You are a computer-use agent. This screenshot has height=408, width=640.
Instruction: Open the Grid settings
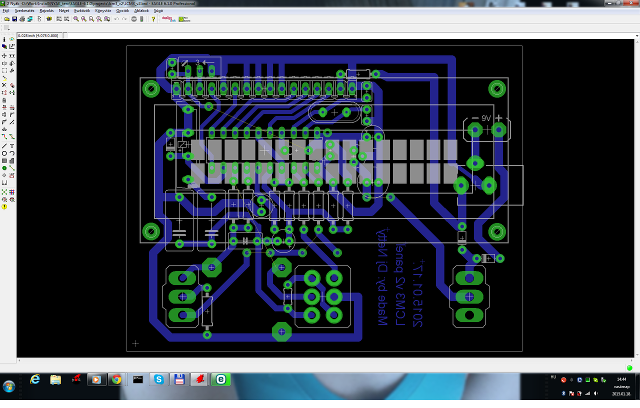tap(7, 28)
